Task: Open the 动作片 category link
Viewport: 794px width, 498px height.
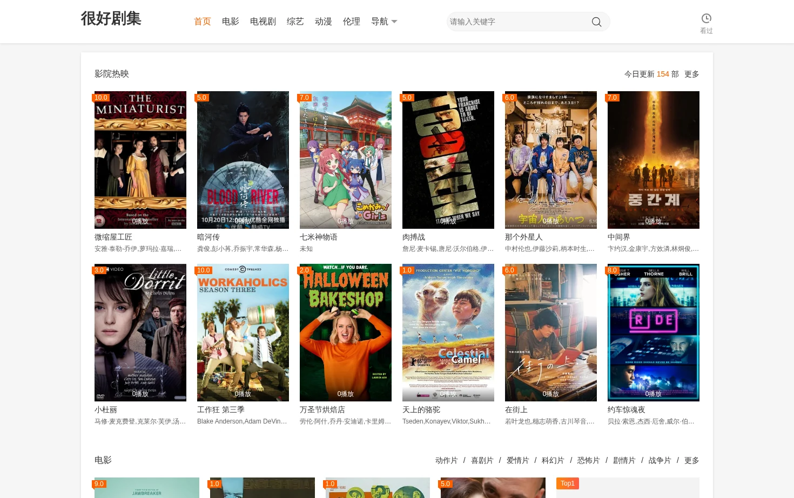Action: tap(447, 460)
